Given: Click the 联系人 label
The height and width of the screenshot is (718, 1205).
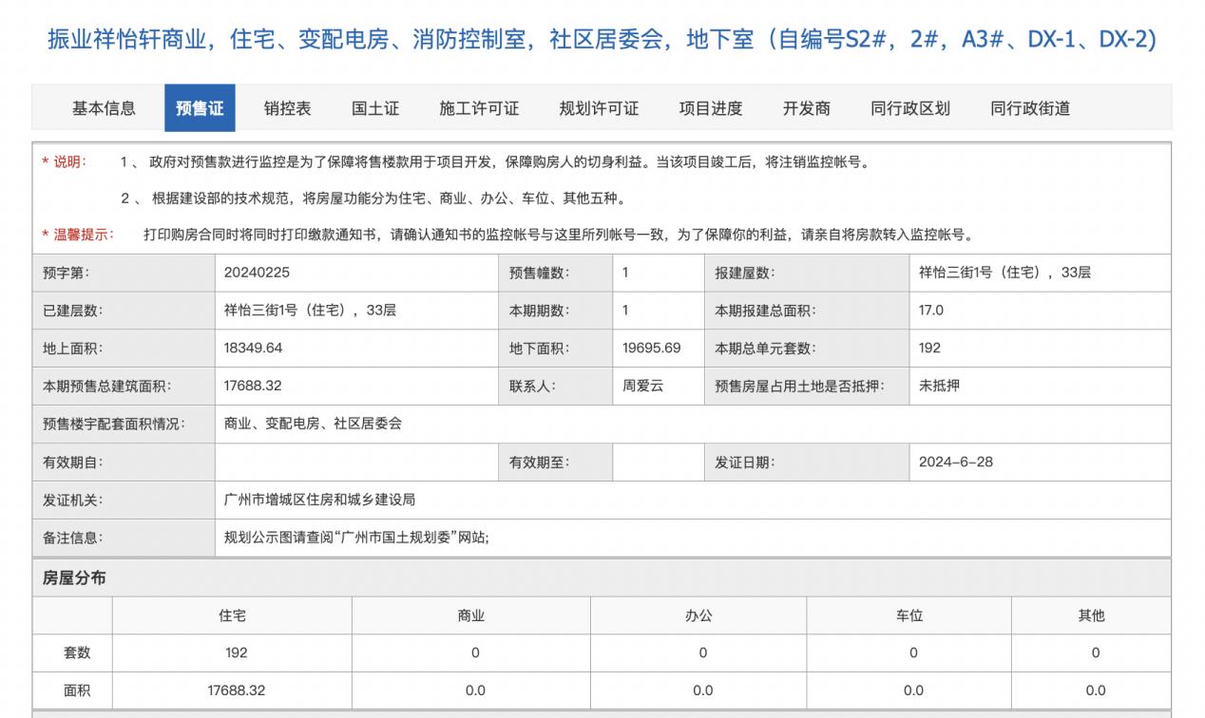Looking at the screenshot, I should point(532,387).
